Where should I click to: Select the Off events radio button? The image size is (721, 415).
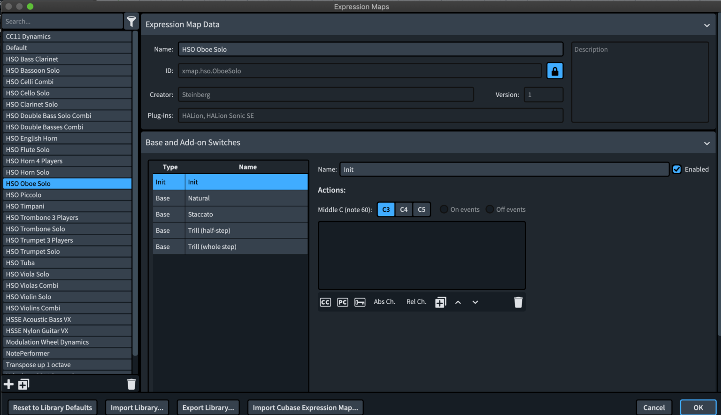coord(490,209)
